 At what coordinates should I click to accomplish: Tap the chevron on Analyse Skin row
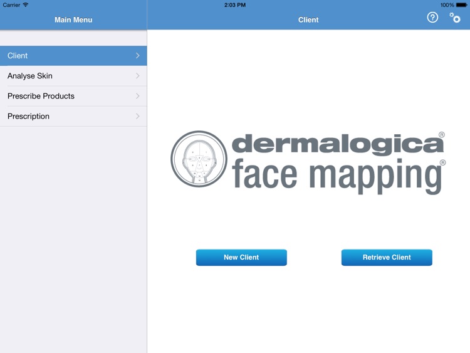point(138,76)
